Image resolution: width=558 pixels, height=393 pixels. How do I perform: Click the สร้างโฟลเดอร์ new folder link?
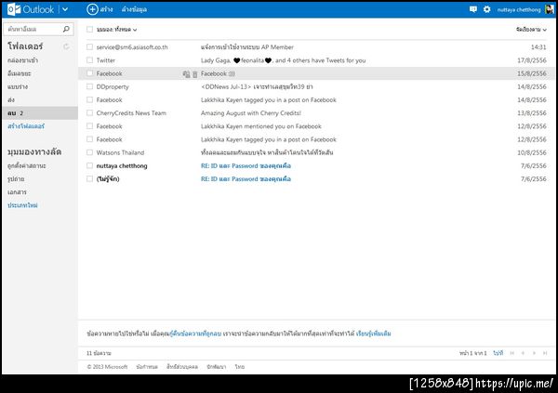pos(26,126)
